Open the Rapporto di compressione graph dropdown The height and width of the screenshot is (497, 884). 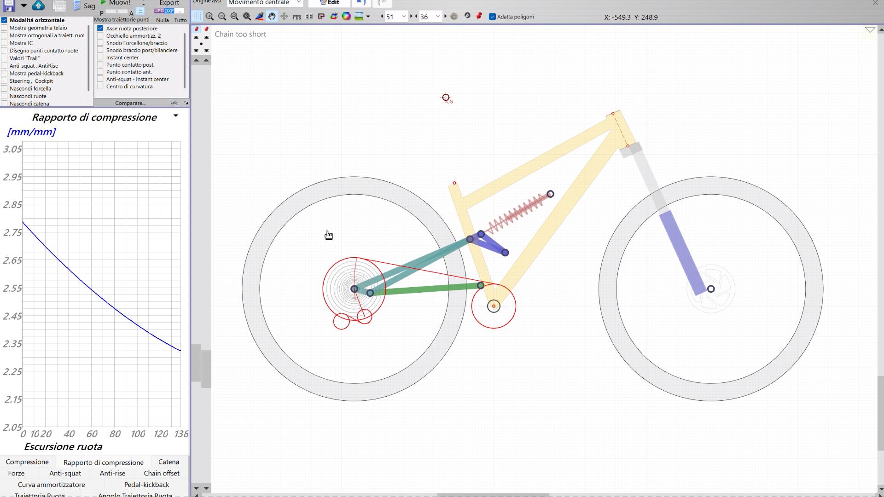pyautogui.click(x=175, y=116)
